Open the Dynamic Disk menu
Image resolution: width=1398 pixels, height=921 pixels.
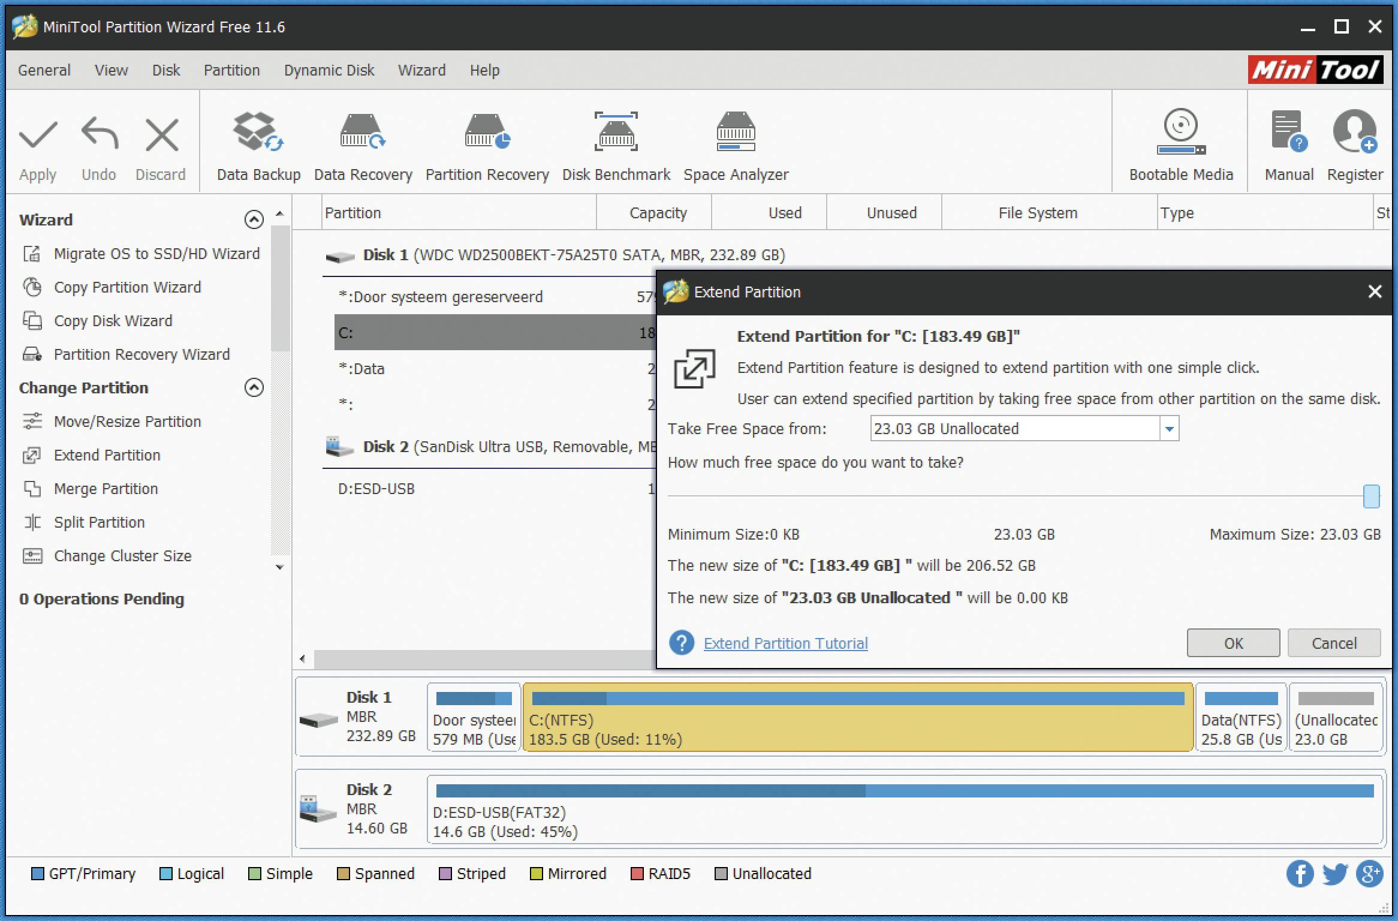tap(329, 70)
